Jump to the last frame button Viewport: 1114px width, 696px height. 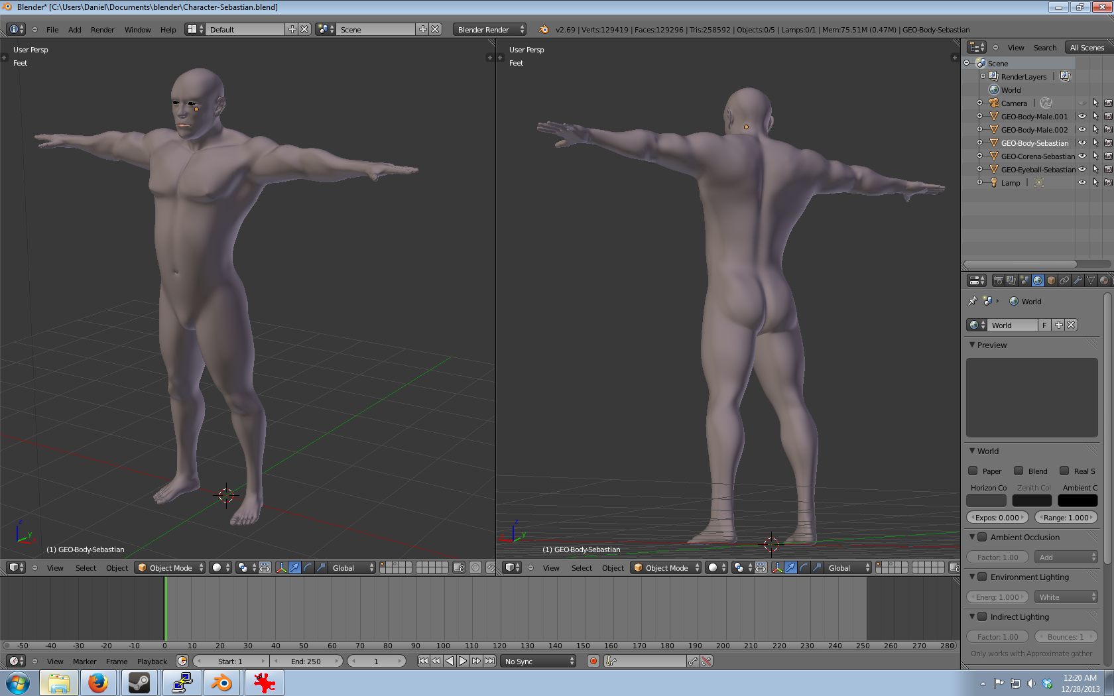point(489,661)
